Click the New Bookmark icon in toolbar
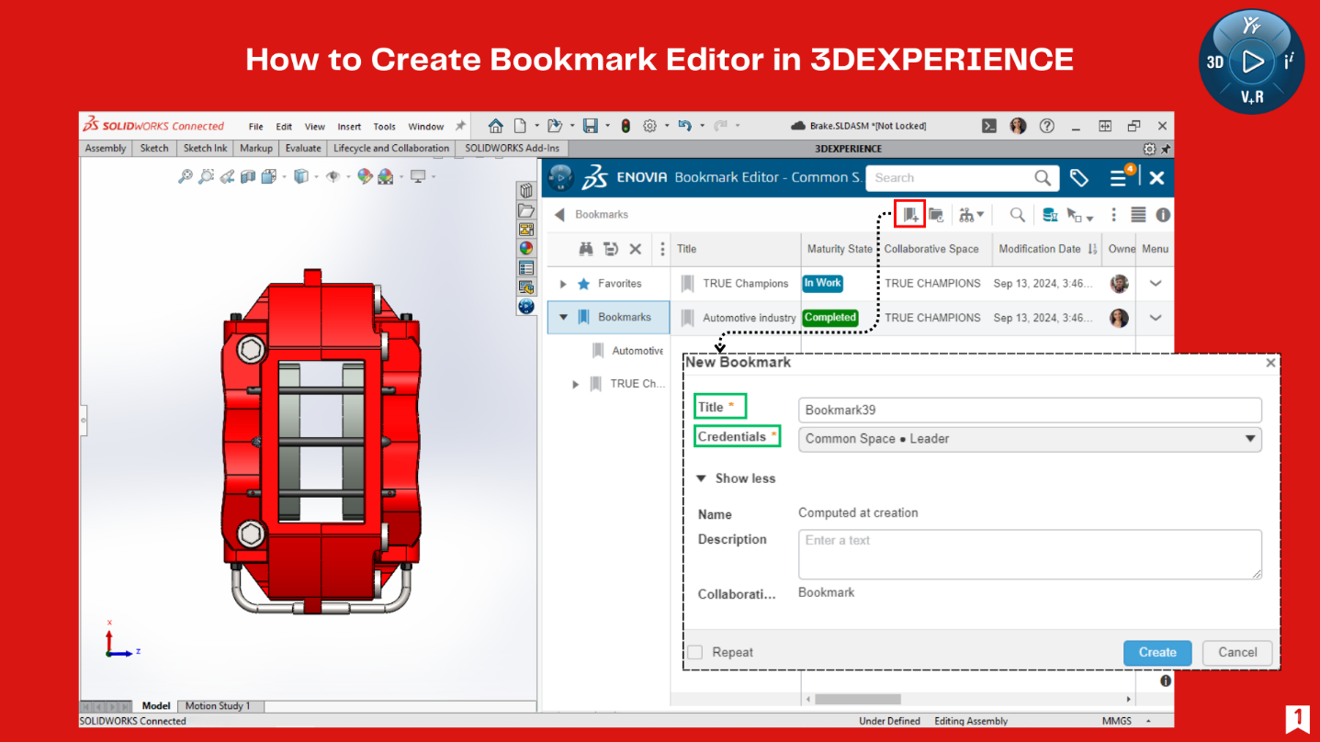Screen dimensions: 1320x742 [909, 215]
